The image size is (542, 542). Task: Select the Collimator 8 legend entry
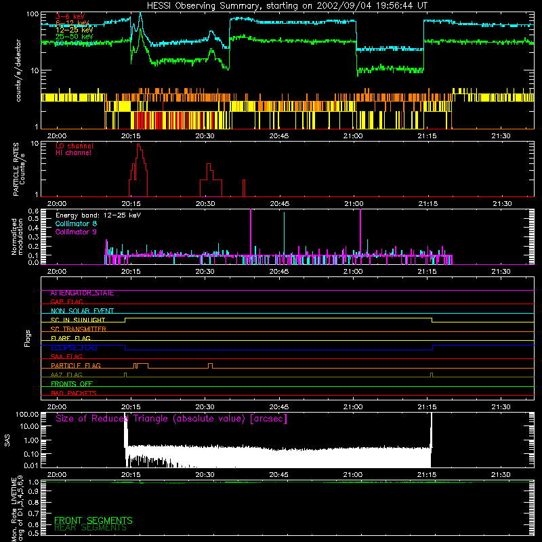(x=76, y=224)
